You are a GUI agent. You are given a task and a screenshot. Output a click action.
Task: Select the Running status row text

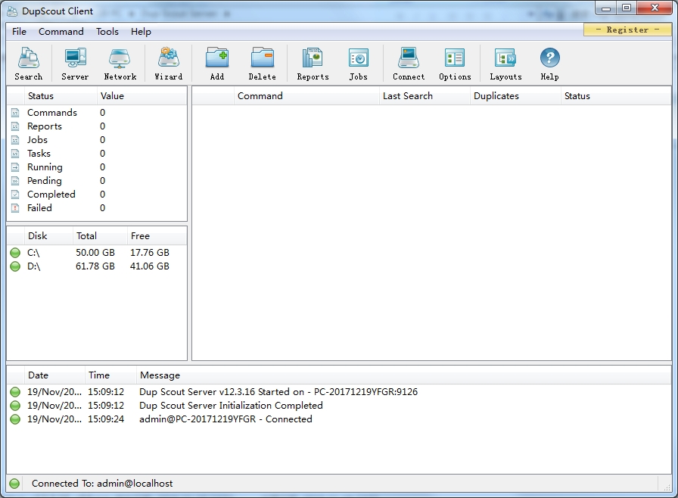click(45, 167)
